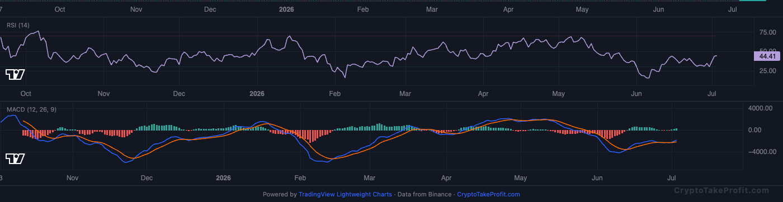Click the TradingView logo in RSI pane
The height and width of the screenshot is (202, 783).
pyautogui.click(x=15, y=74)
